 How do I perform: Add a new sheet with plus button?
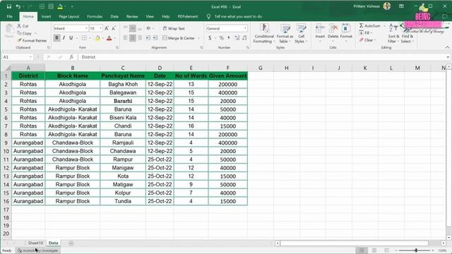coord(71,243)
